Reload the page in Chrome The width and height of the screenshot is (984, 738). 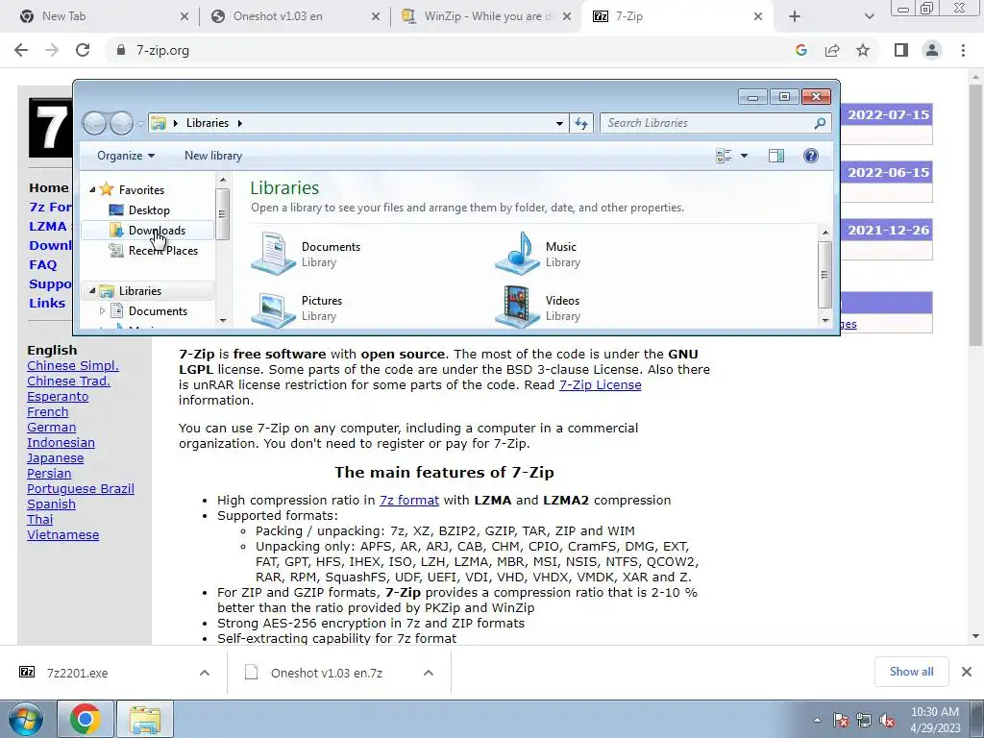click(83, 50)
